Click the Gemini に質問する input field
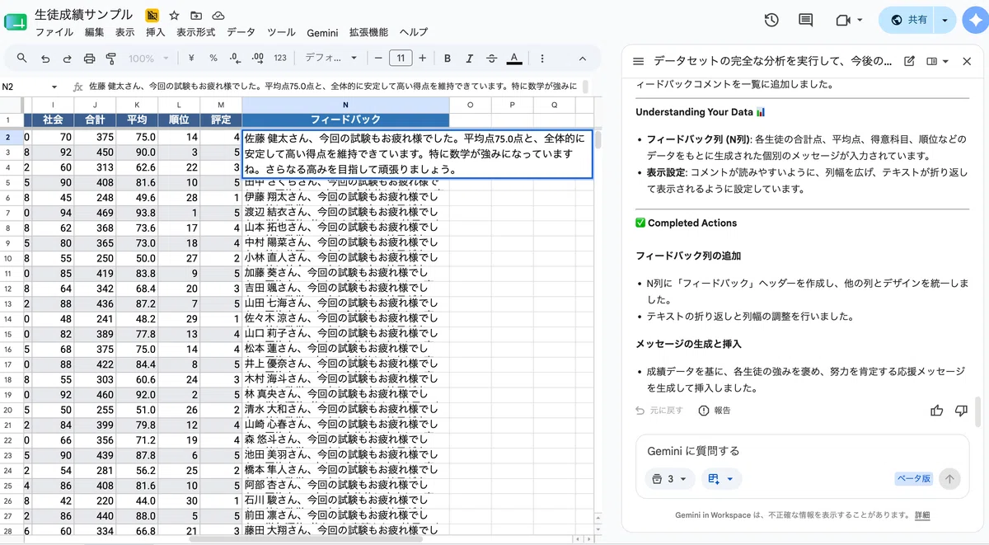Viewport: 989px width, 545px height. tap(802, 451)
